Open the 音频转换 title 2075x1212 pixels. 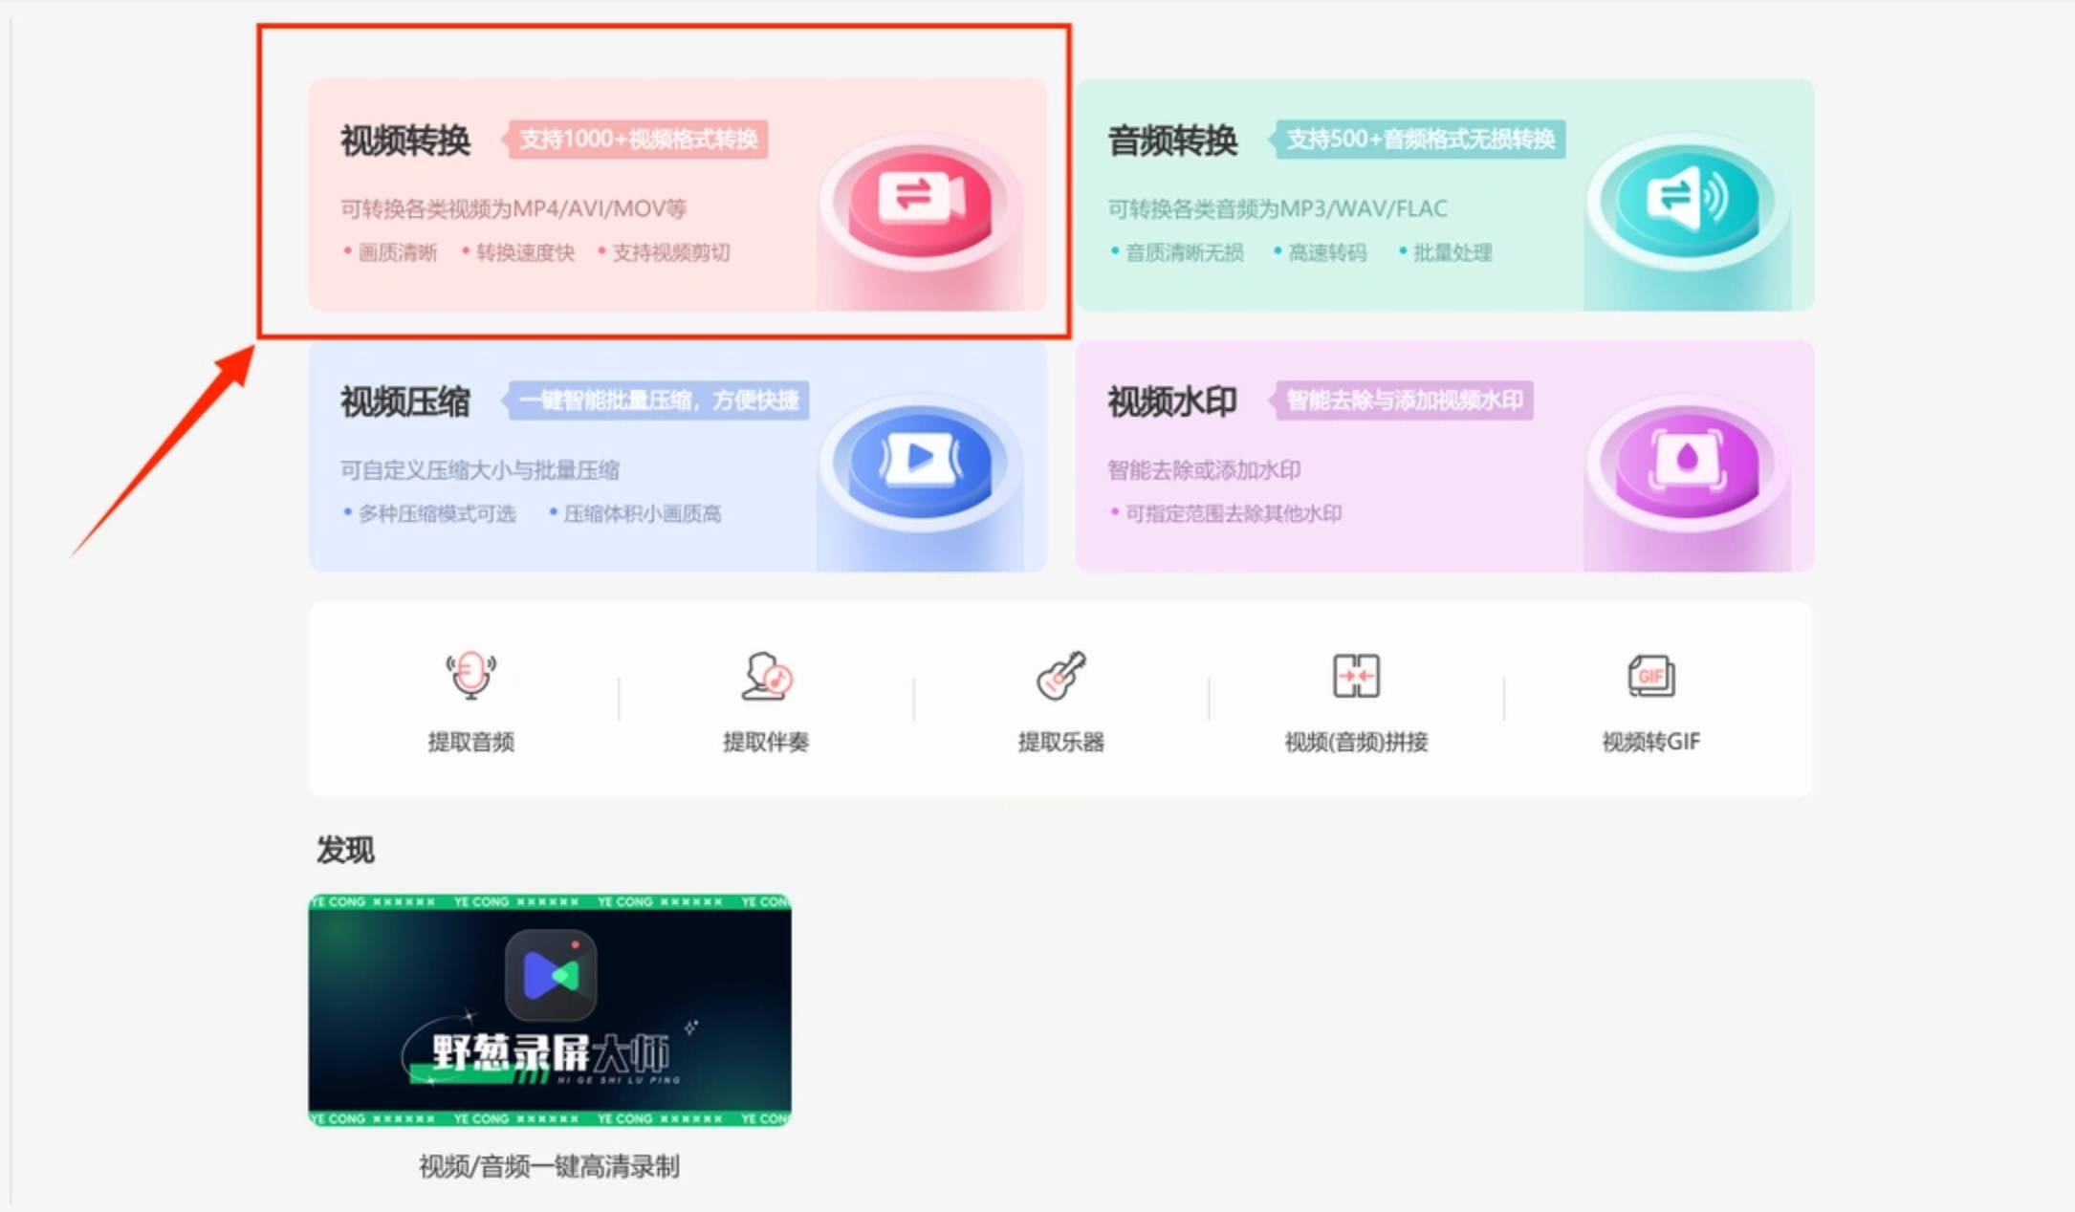coord(1172,141)
